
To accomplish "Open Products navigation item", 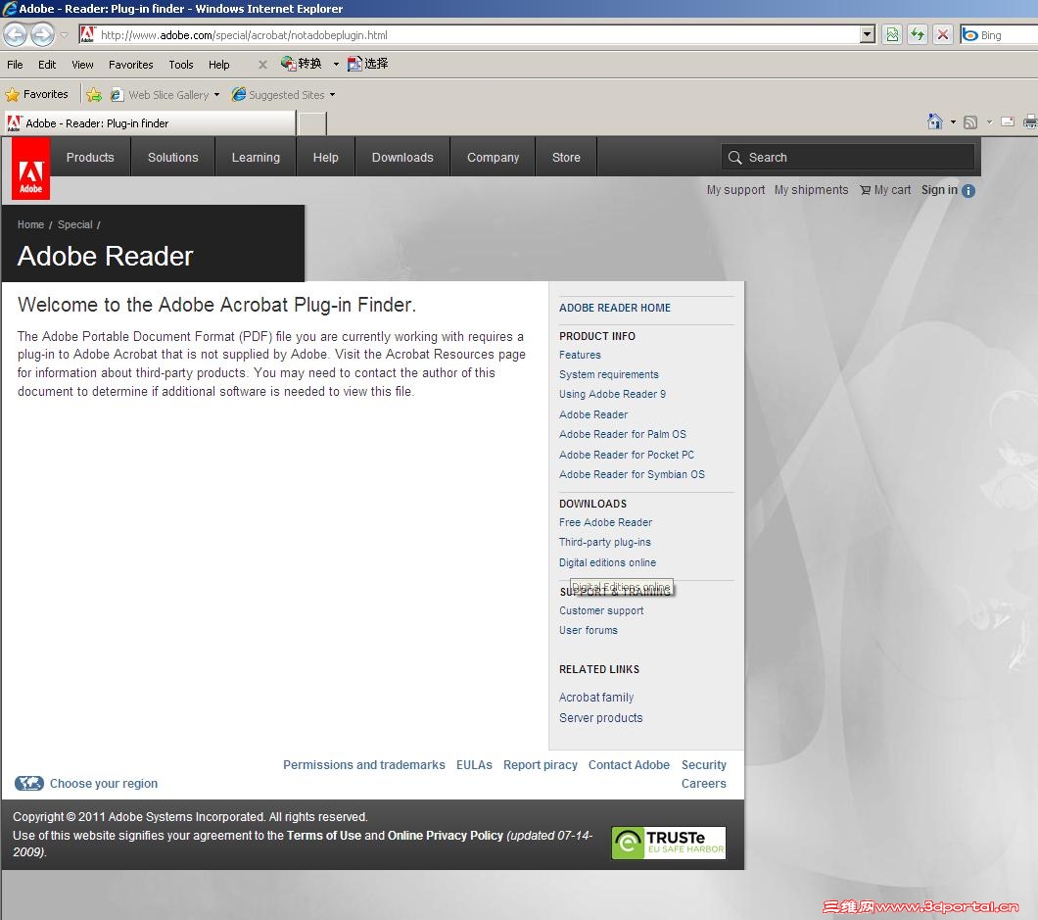I will point(90,157).
